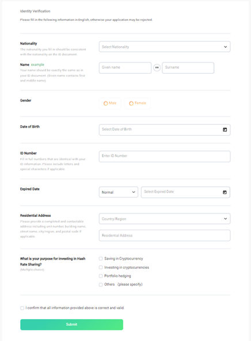
Task: Select the Female gender option
Action: tap(138, 103)
